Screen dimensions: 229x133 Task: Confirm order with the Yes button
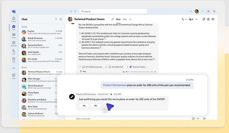click(x=84, y=105)
